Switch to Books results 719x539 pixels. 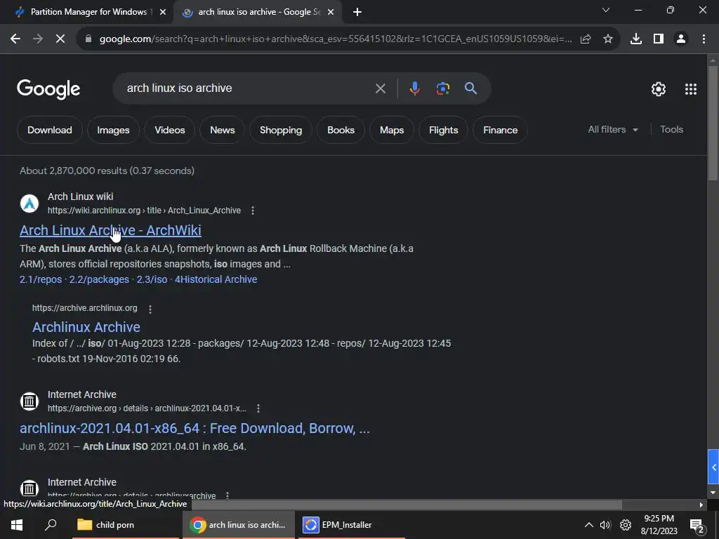click(x=341, y=130)
